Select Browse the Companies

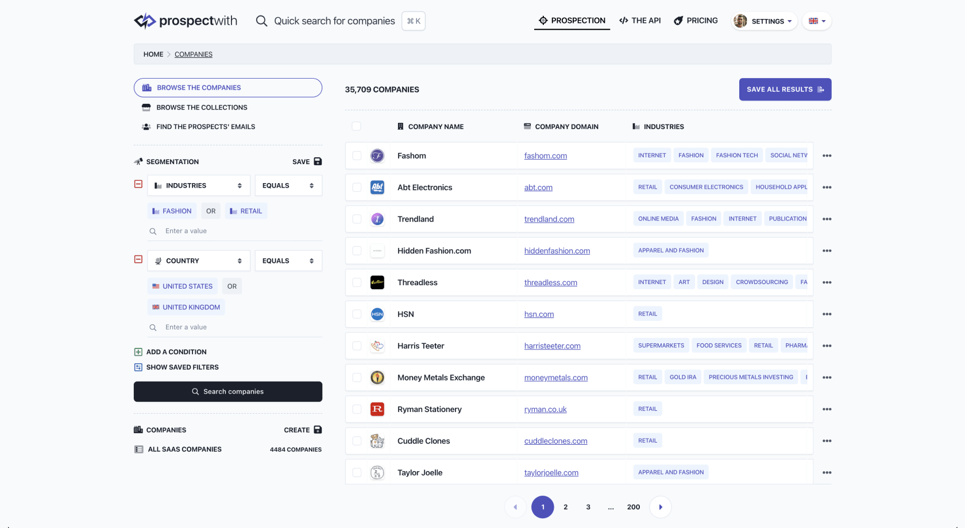(228, 88)
